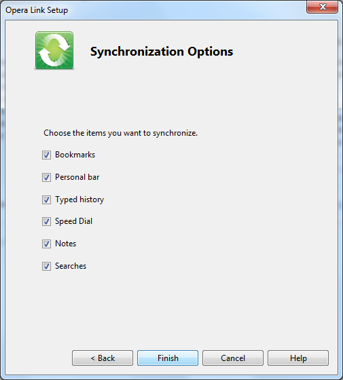This screenshot has height=380, width=343.
Task: Toggle the Personal bar checkbox
Action: coord(46,177)
